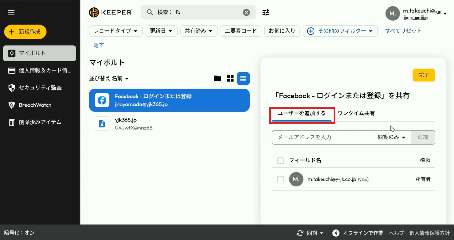Expand the account menu via the avatar chevron

tap(445, 14)
